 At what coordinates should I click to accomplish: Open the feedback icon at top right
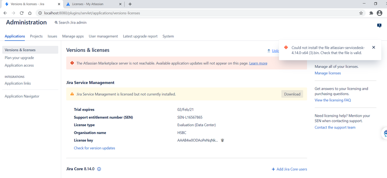point(379,26)
